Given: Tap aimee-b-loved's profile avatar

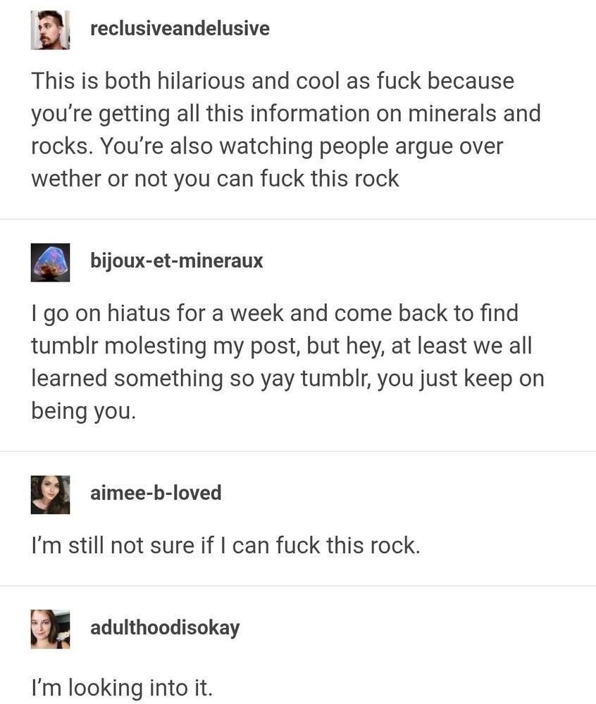Looking at the screenshot, I should coord(50,494).
